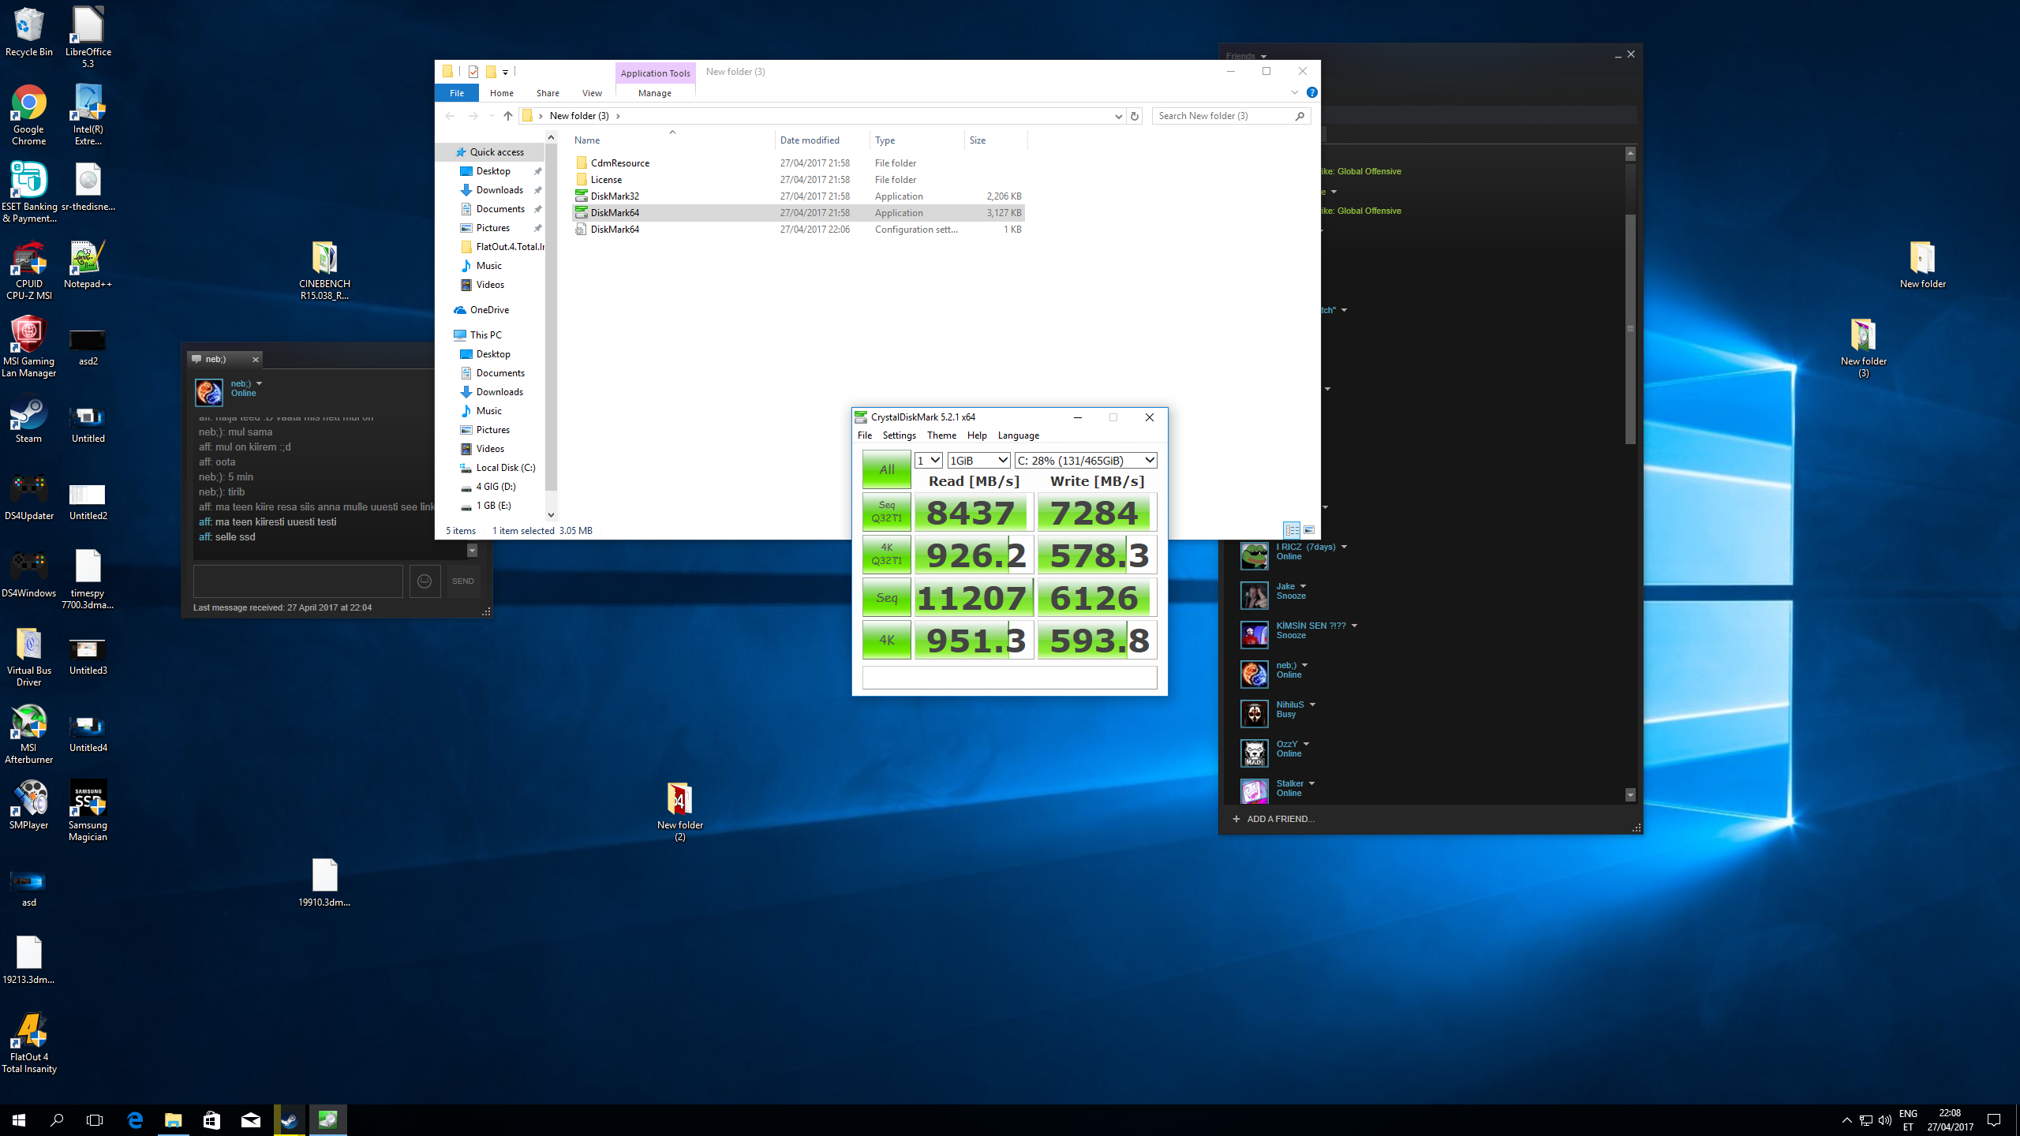Image resolution: width=2020 pixels, height=1136 pixels.
Task: Open Mail app in taskbar
Action: (x=250, y=1119)
